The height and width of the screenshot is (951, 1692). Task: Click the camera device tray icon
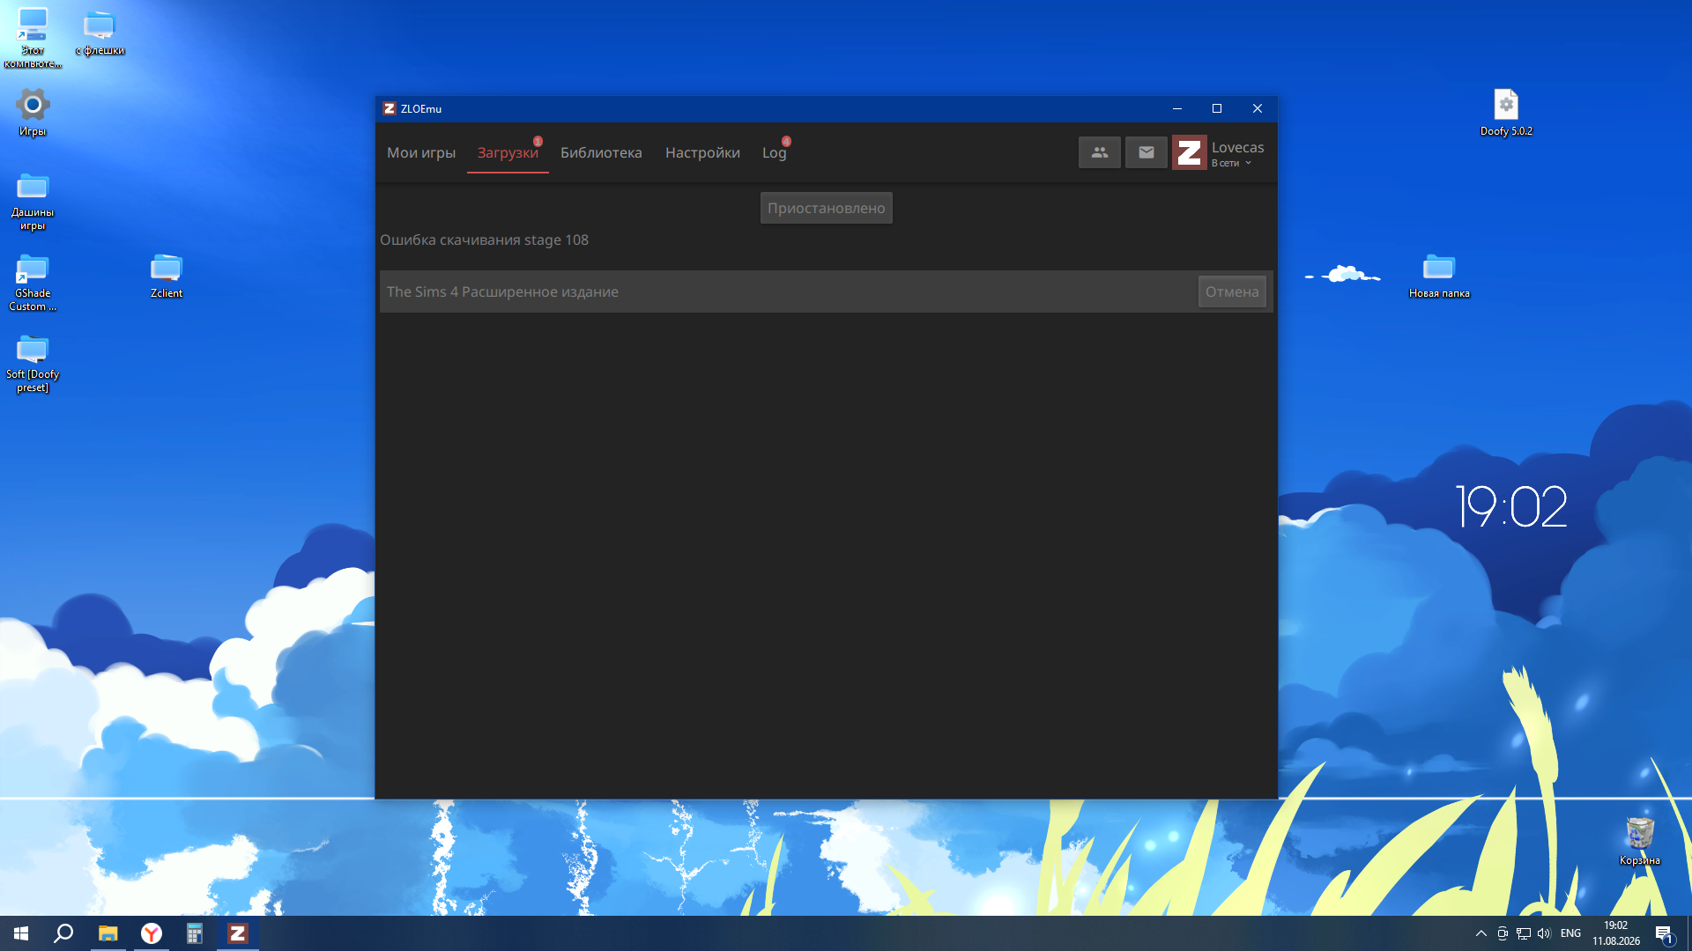coord(1503,933)
